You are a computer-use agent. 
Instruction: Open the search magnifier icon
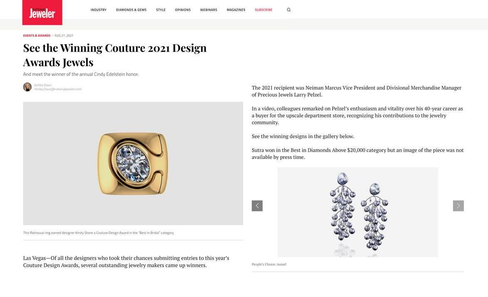click(x=288, y=10)
